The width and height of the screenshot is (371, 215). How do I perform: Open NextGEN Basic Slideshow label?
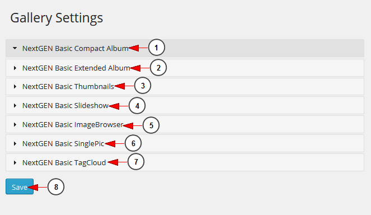pos(65,105)
